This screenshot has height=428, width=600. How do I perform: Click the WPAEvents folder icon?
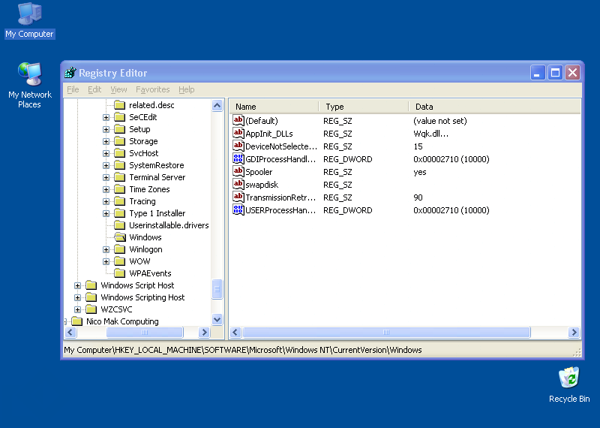[x=120, y=273]
